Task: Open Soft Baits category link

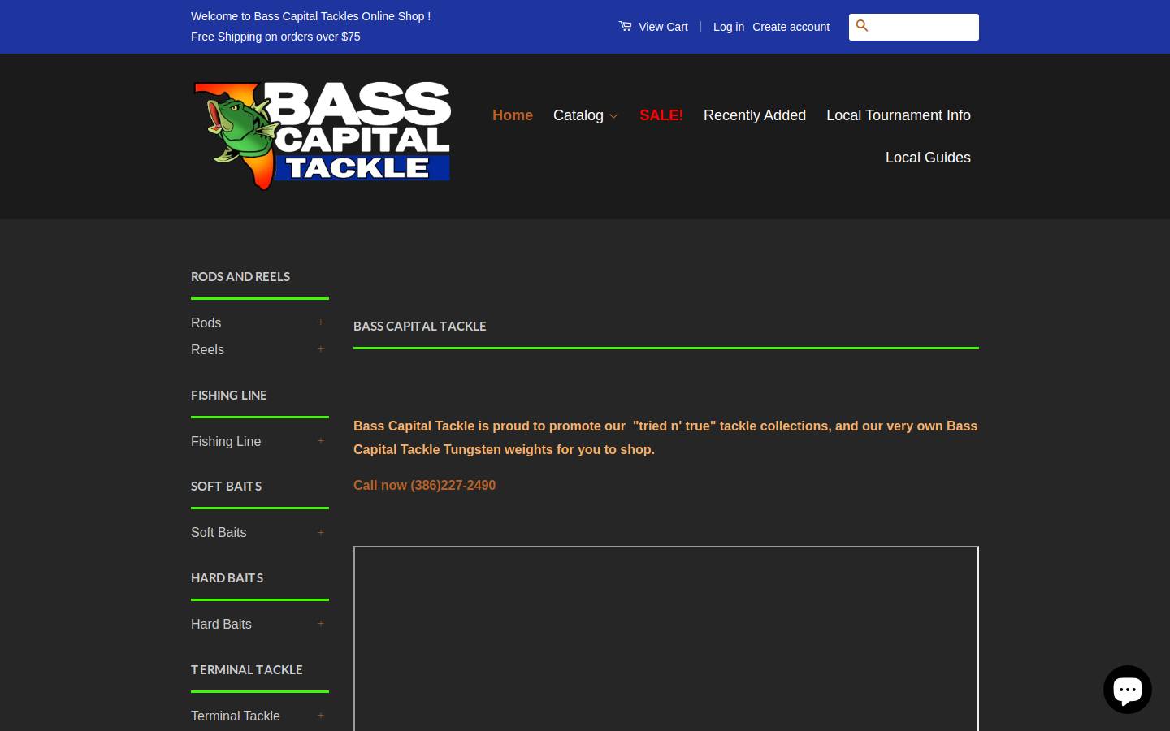Action: (x=219, y=532)
